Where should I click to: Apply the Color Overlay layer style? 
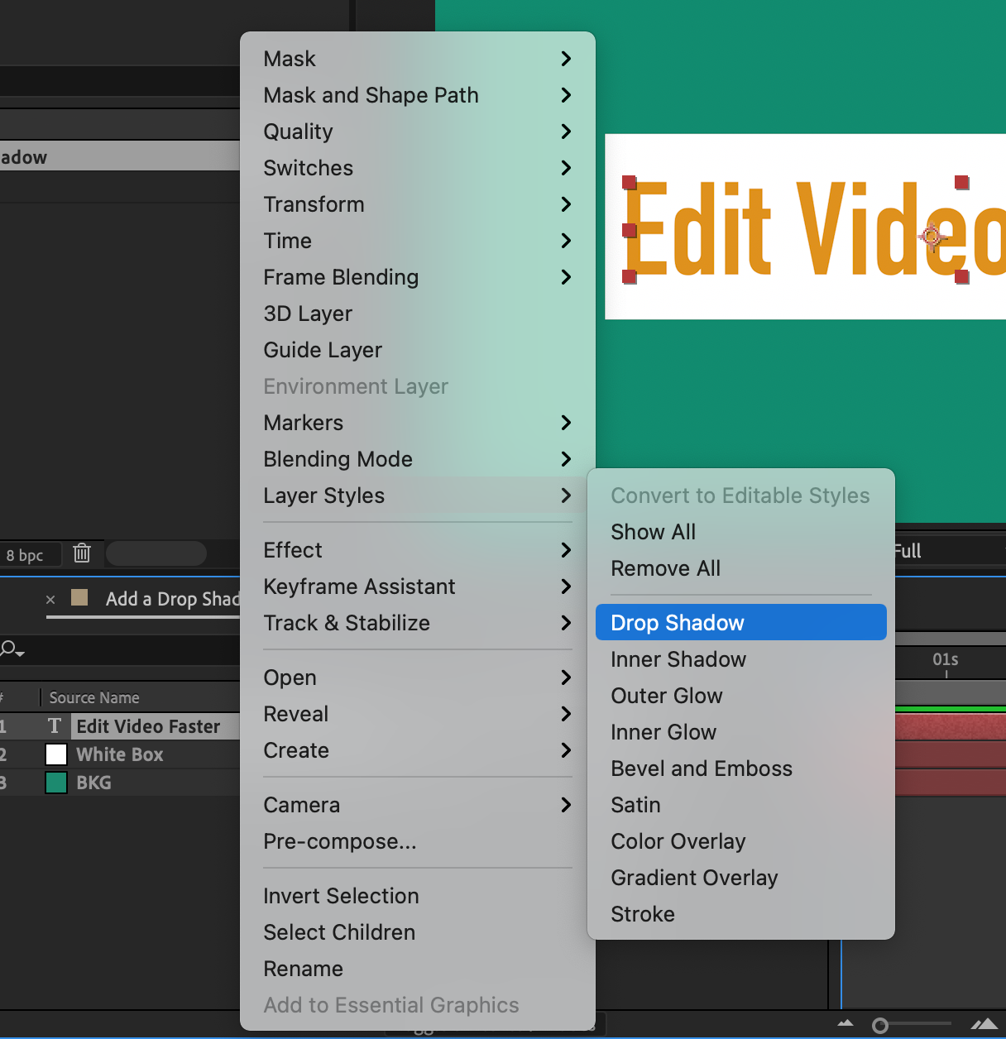tap(741, 841)
